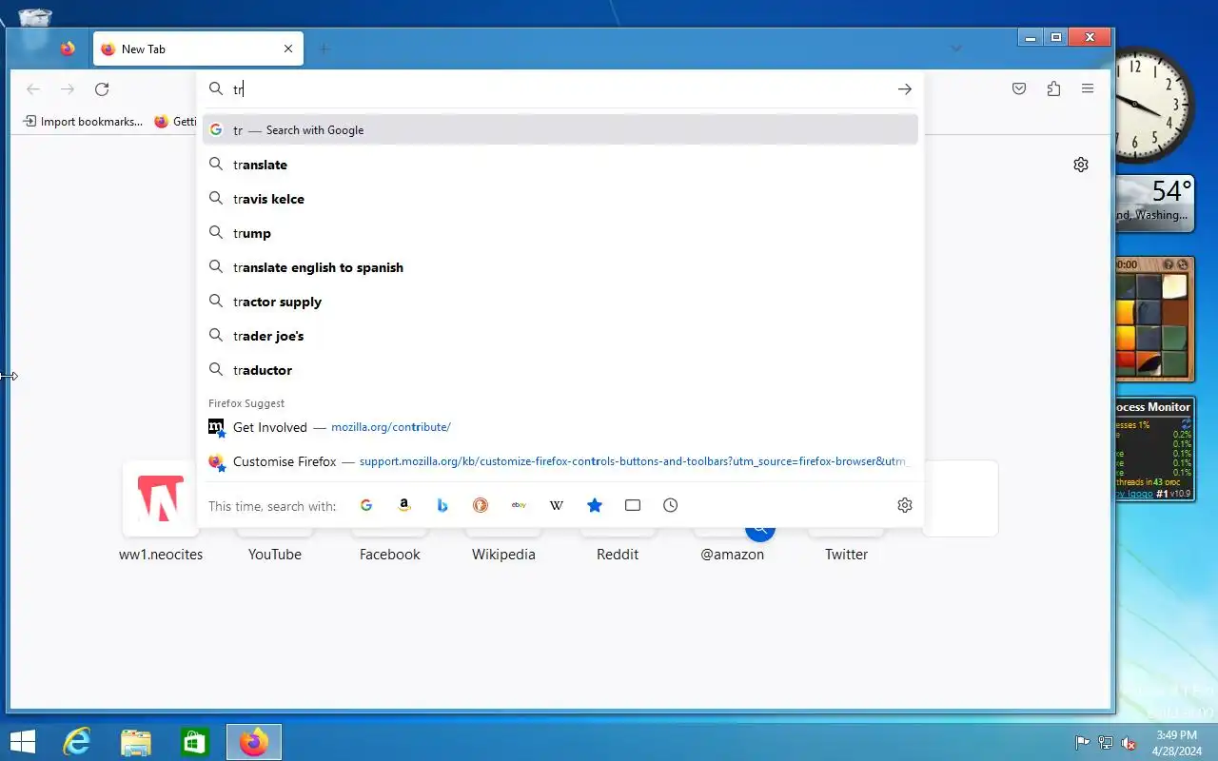1218x761 pixels.
Task: Open the Facebook shortcut
Action: click(x=389, y=554)
